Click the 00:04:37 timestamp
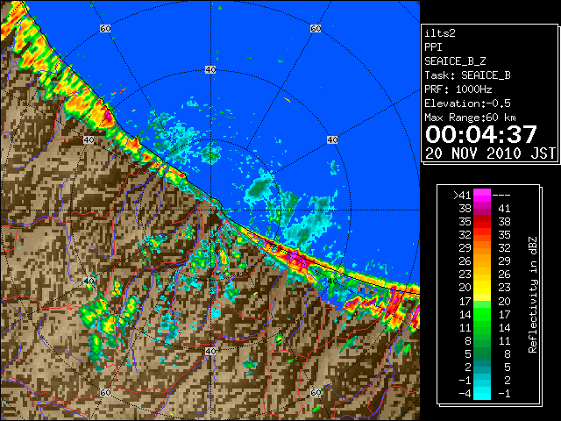Viewport: 561px width, 421px height. click(x=481, y=134)
